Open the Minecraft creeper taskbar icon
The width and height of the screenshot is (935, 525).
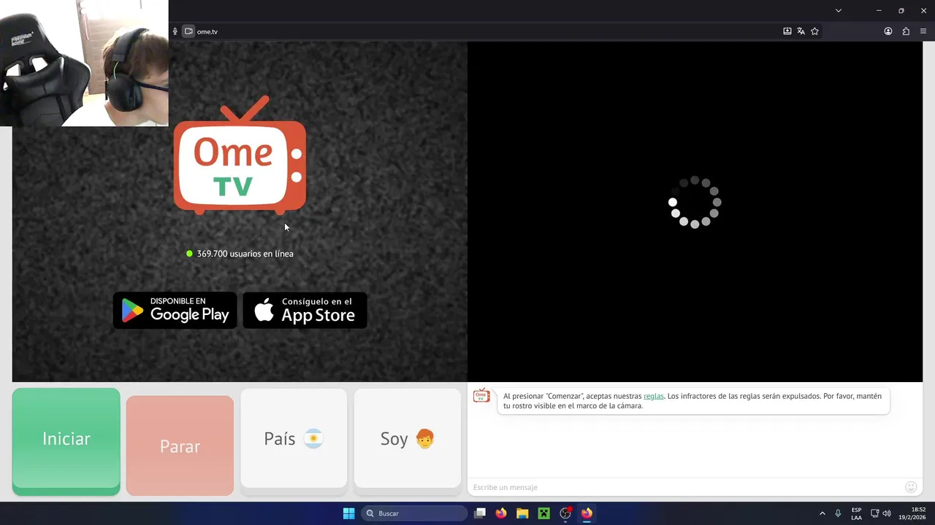pos(543,513)
